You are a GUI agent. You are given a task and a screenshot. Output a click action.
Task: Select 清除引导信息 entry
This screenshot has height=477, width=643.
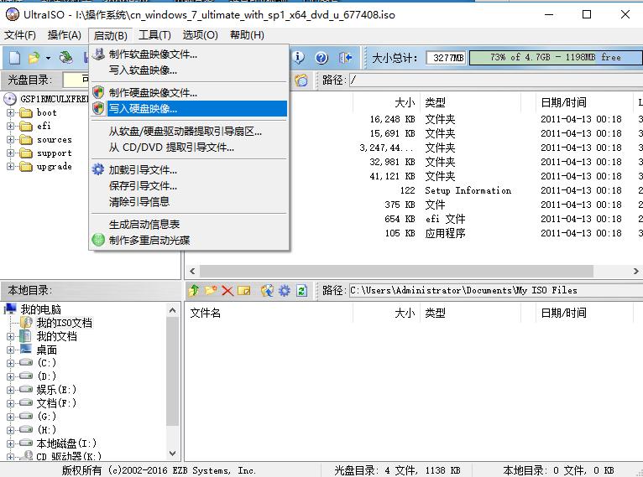188,201
